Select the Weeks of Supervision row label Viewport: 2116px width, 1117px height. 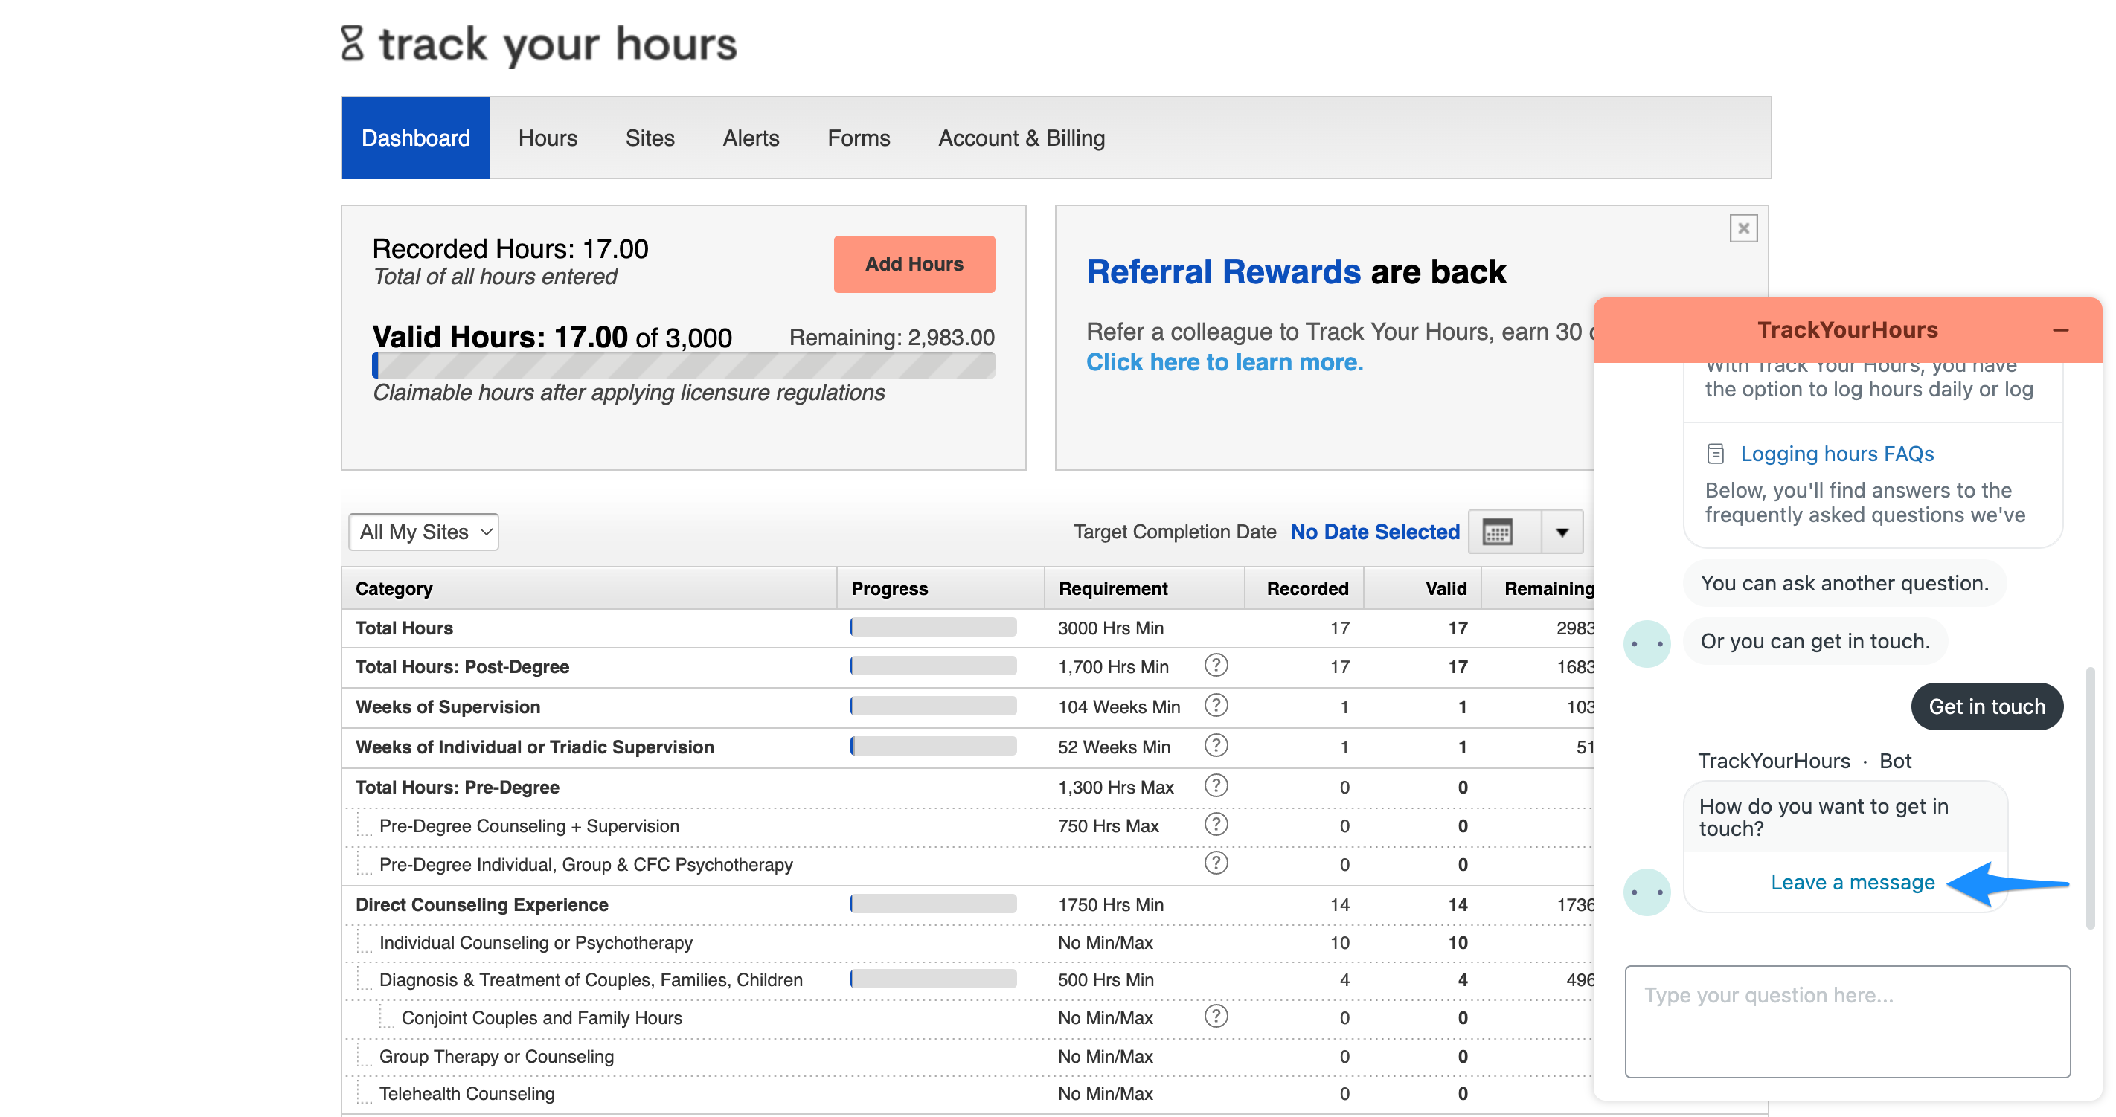coord(448,707)
